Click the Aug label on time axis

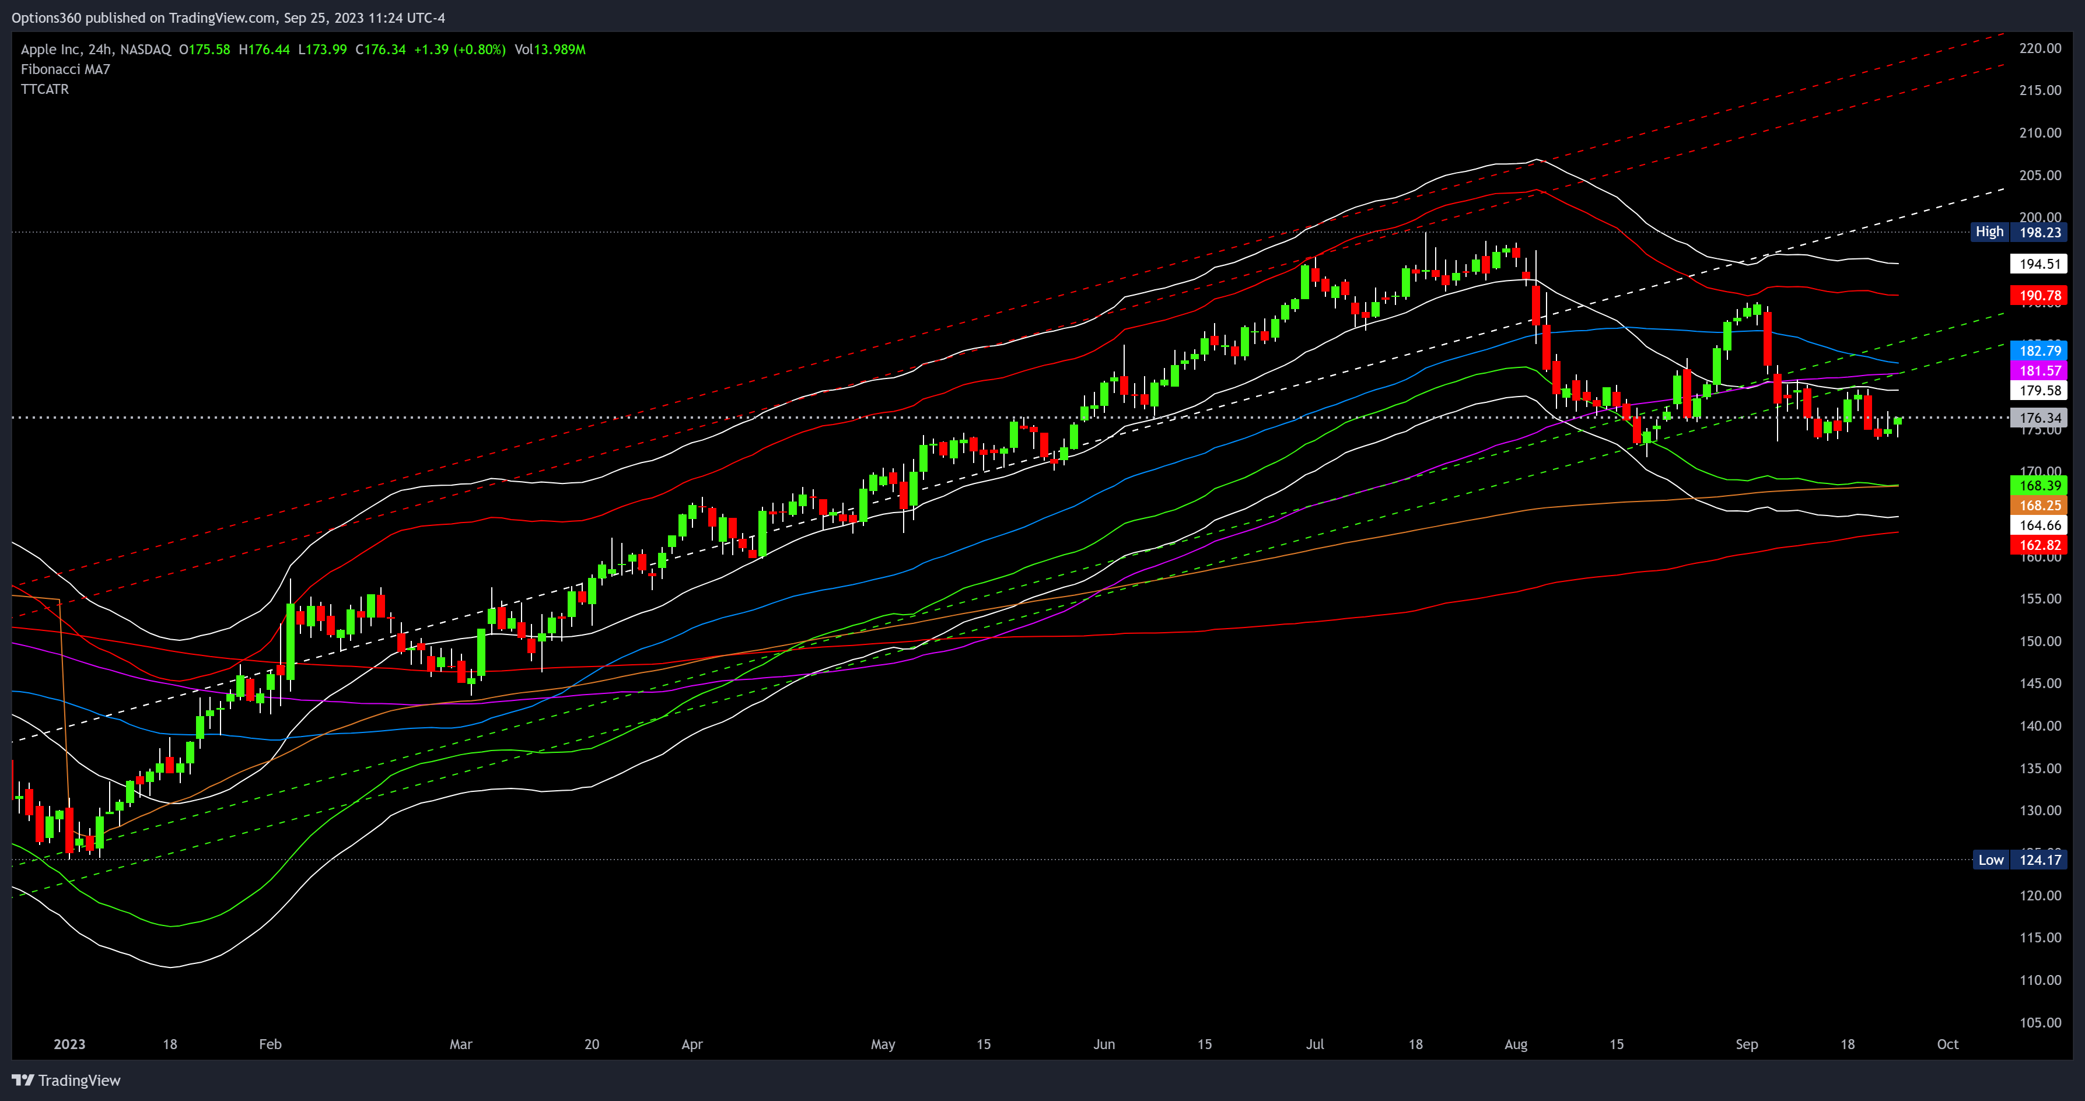click(x=1516, y=1044)
